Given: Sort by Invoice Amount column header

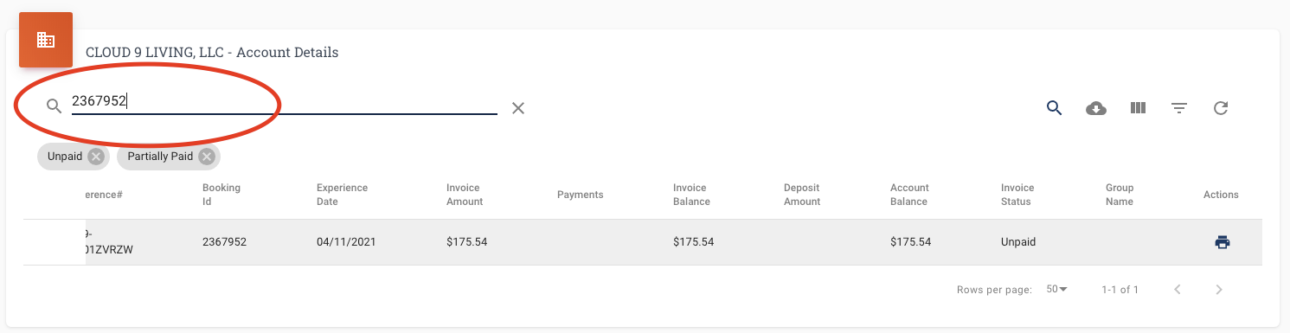Looking at the screenshot, I should click(465, 195).
